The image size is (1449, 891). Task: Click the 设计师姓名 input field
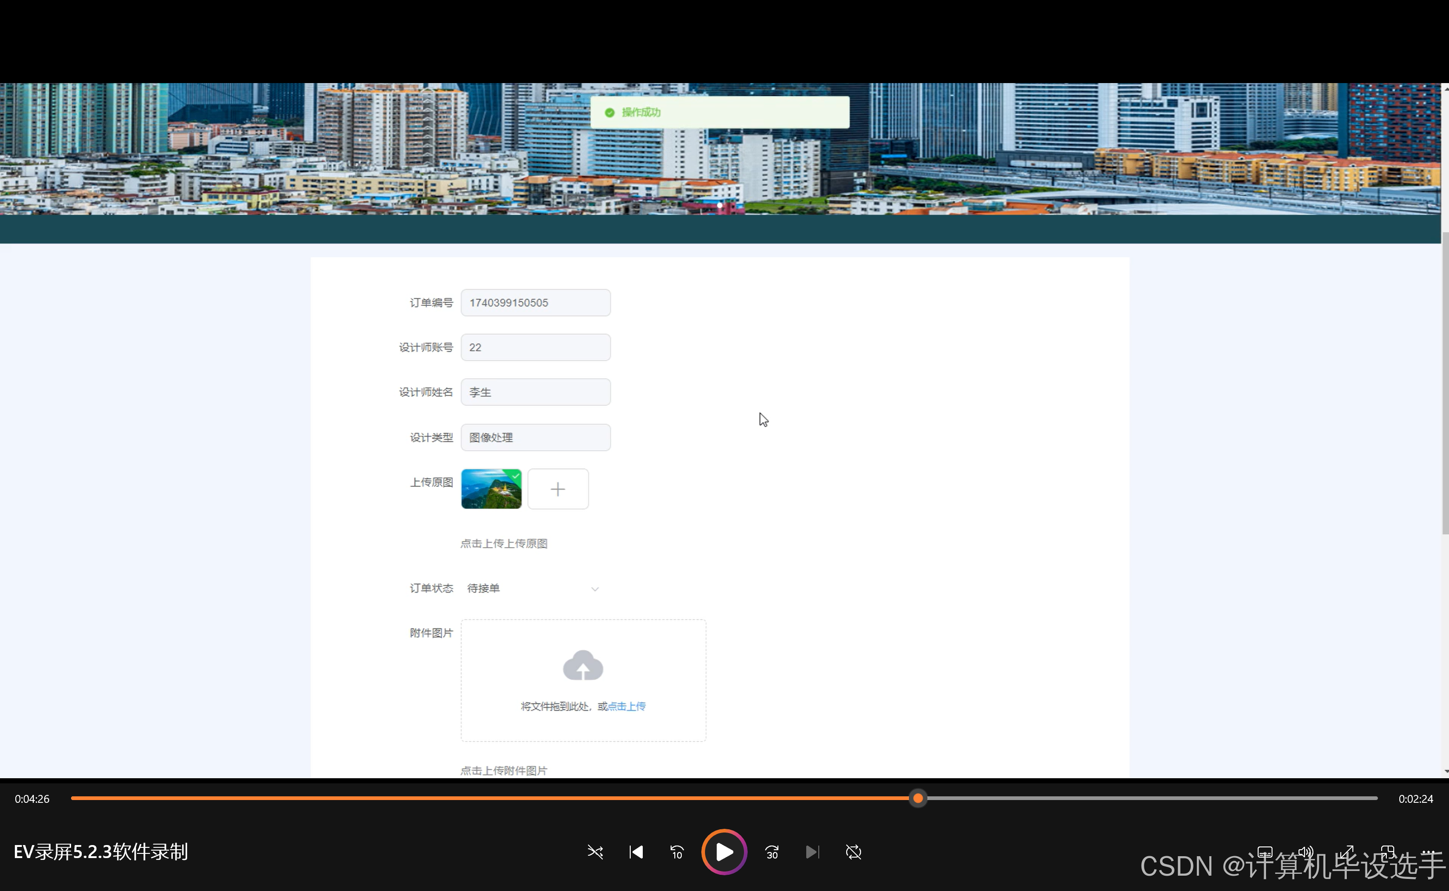pos(535,393)
